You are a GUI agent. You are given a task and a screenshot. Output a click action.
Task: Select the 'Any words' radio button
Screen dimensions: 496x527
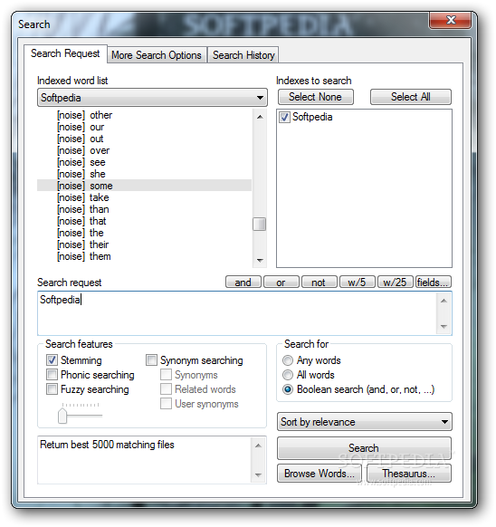click(x=288, y=360)
